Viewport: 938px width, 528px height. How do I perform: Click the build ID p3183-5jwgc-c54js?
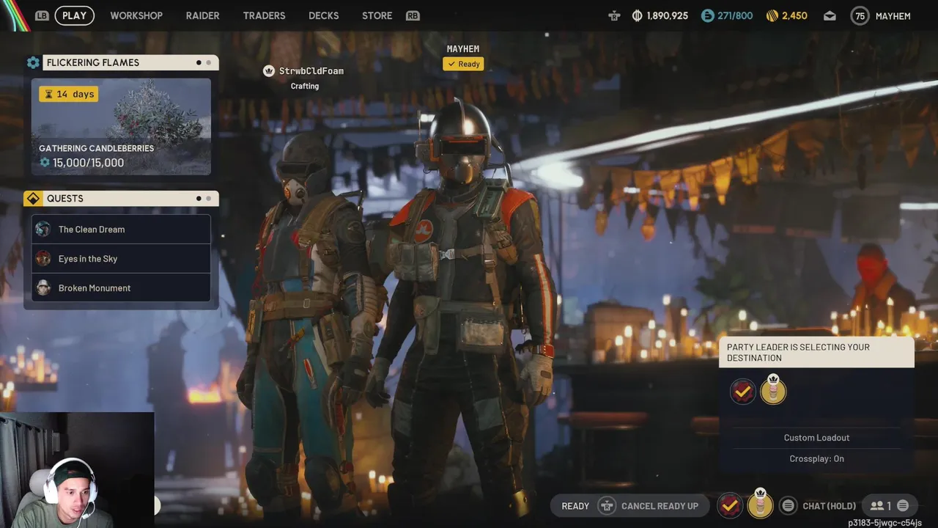(x=885, y=523)
